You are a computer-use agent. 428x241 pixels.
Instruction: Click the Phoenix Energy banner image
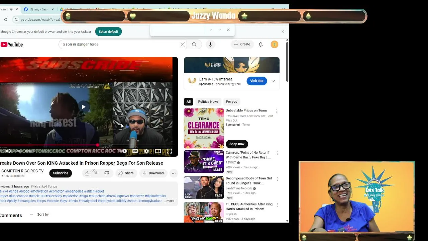click(231, 65)
